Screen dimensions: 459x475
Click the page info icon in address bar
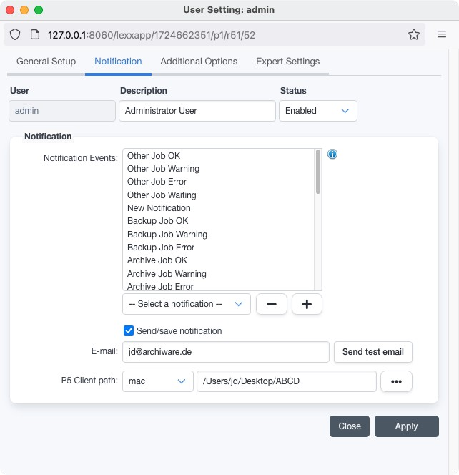tap(34, 34)
